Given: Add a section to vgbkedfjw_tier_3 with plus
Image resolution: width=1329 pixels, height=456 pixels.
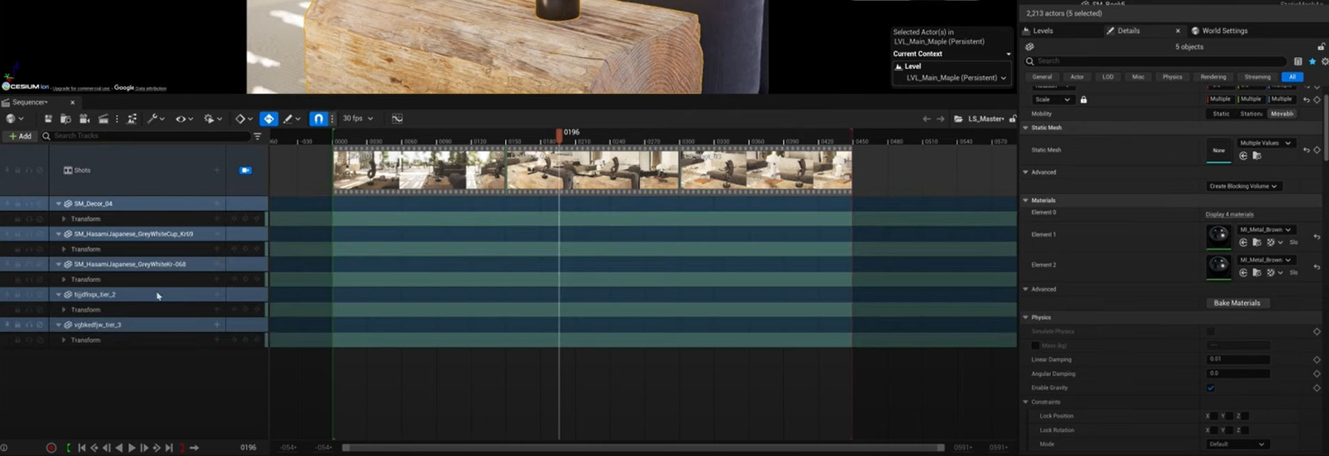Looking at the screenshot, I should click(x=217, y=325).
